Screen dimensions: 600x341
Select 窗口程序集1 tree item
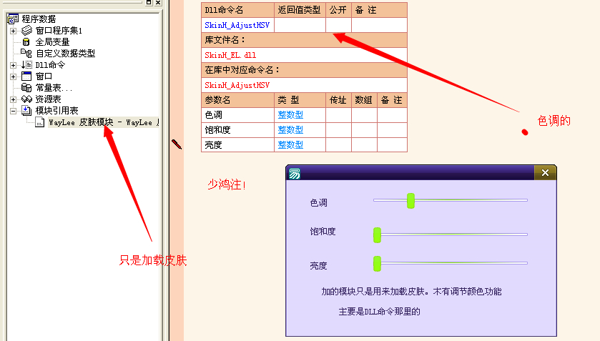pos(59,30)
